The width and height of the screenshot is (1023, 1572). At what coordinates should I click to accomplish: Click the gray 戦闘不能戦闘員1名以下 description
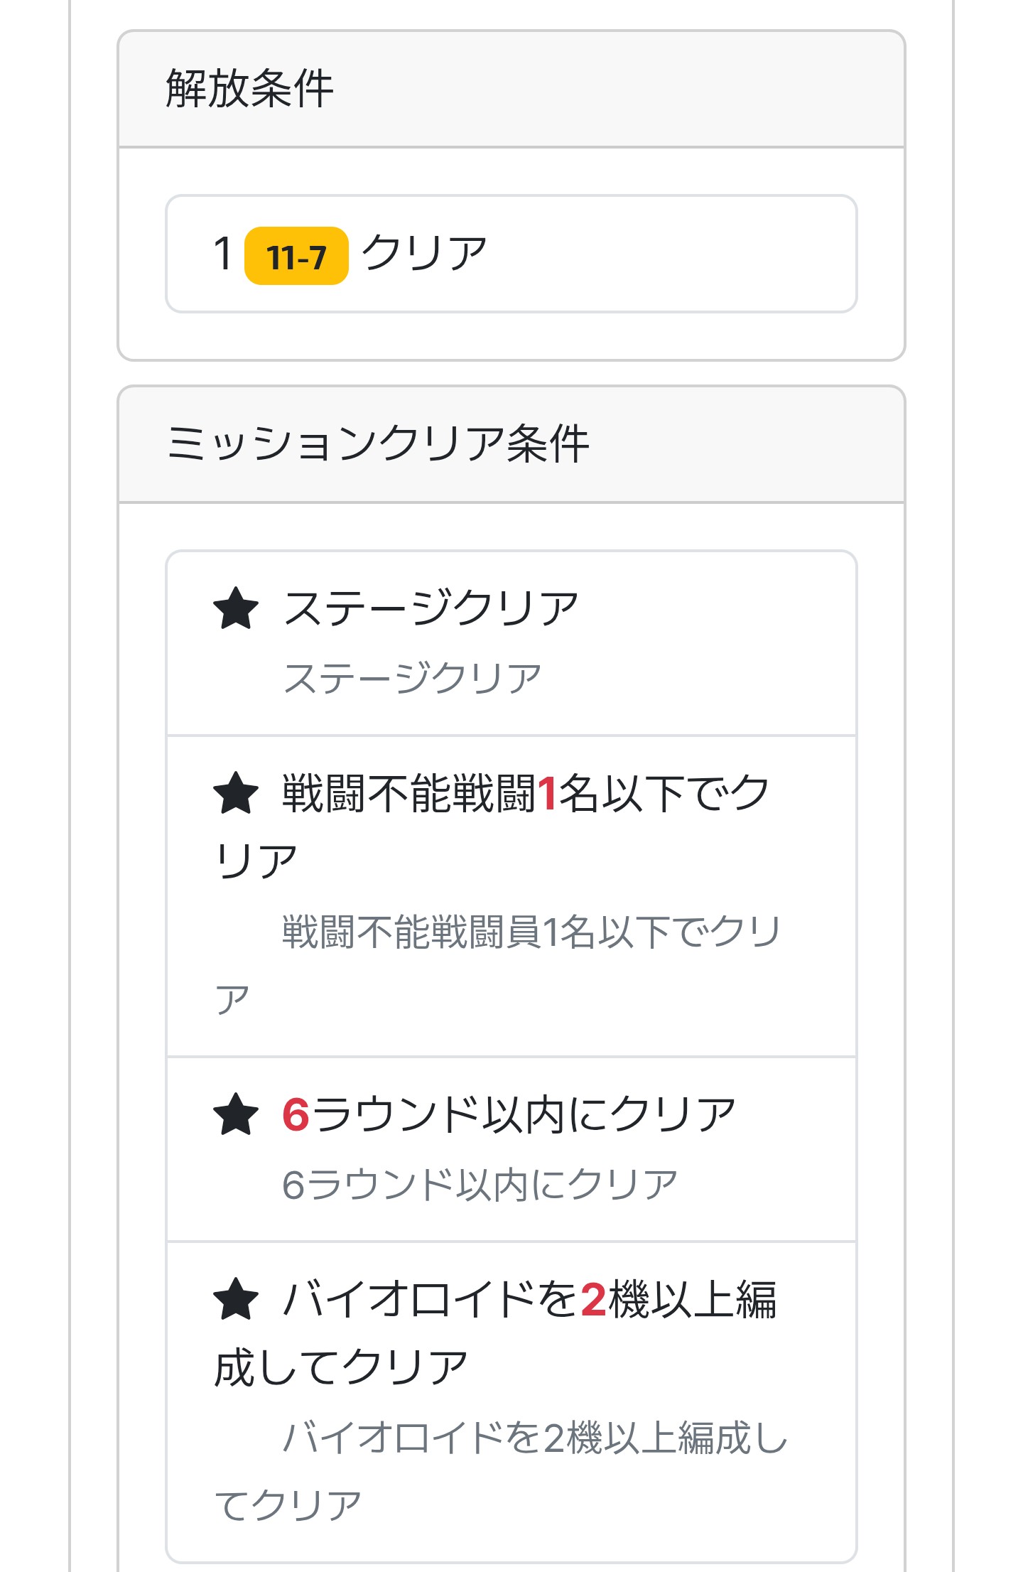[531, 932]
